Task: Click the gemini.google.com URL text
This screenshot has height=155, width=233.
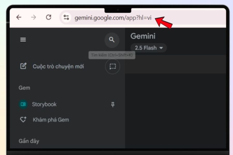Action: coord(113,18)
